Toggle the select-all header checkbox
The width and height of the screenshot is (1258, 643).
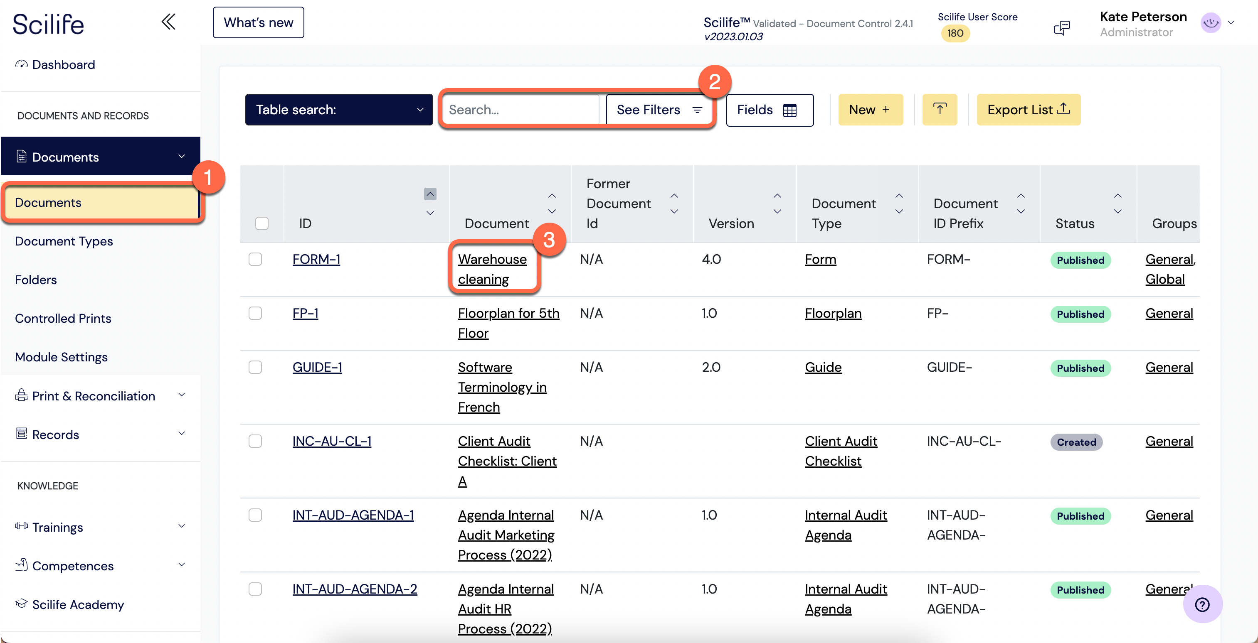(262, 223)
